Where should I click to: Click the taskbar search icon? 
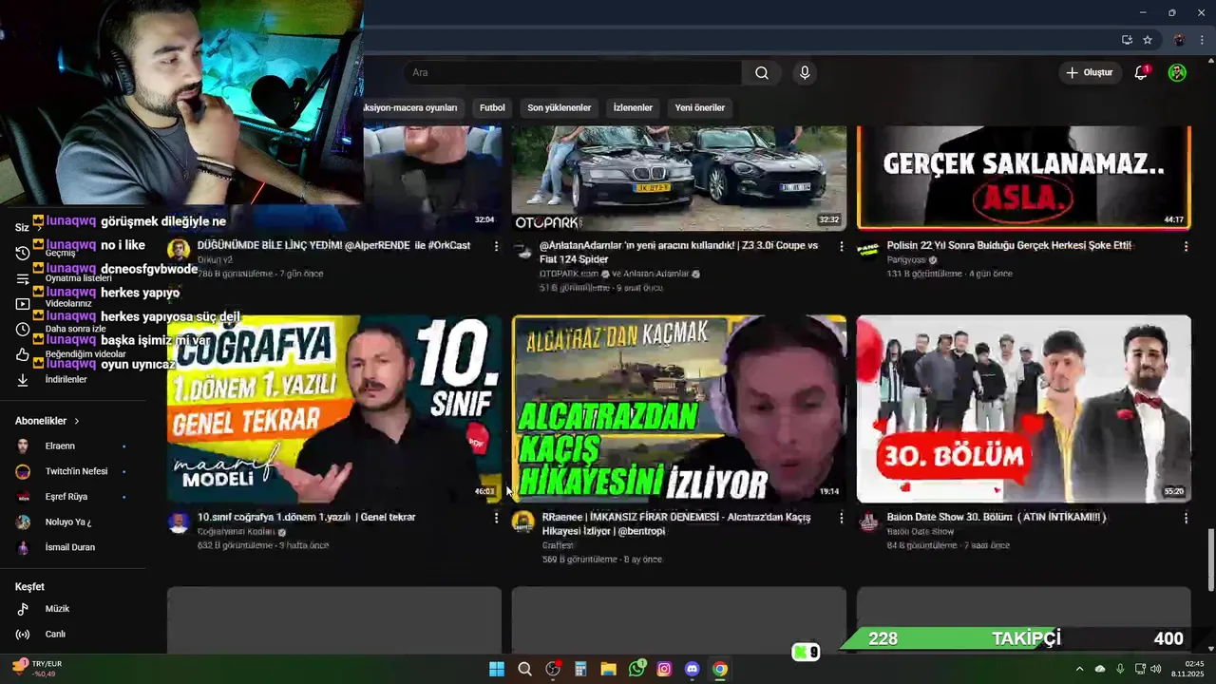[524, 669]
